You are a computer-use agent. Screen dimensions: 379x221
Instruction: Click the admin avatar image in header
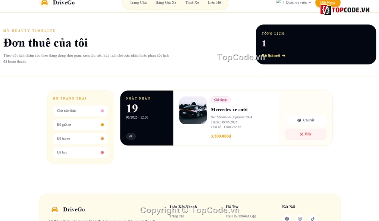point(279,2)
